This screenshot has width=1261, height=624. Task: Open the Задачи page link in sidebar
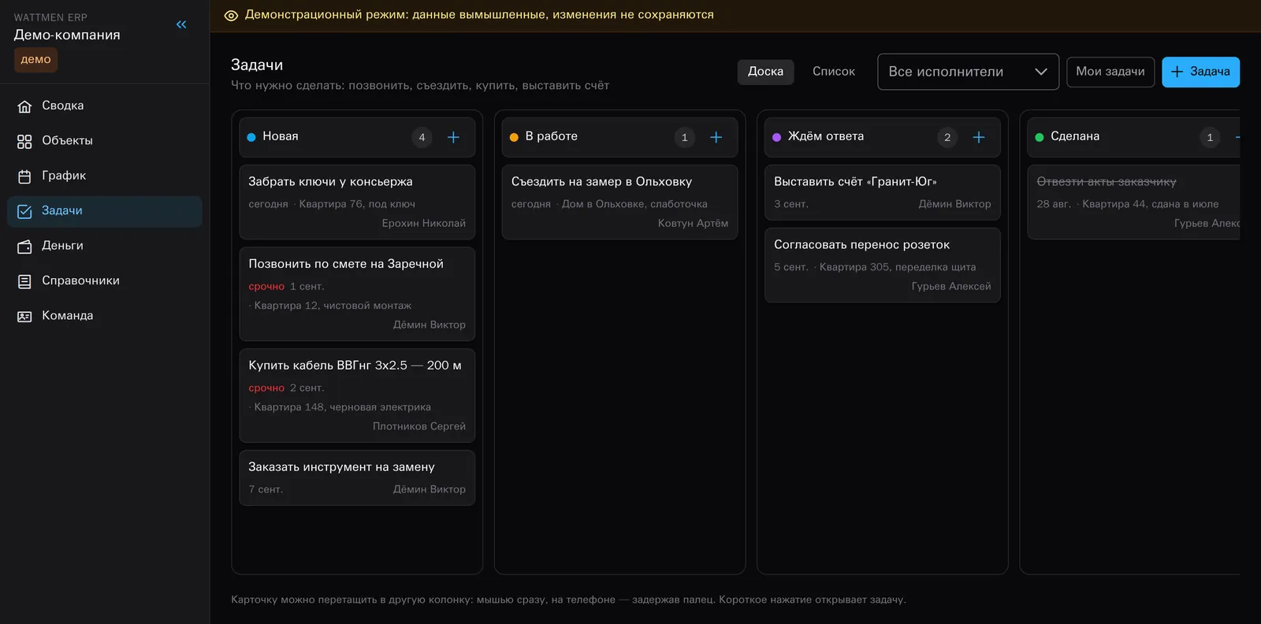[105, 211]
